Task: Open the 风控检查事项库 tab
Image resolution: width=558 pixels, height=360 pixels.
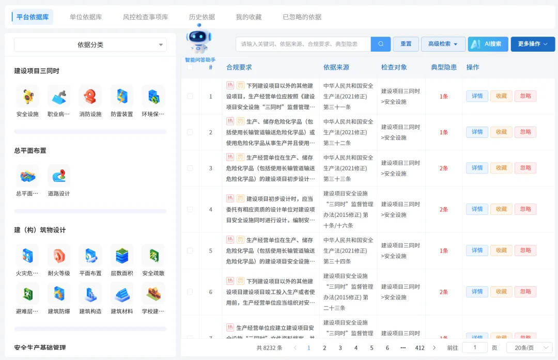Action: click(146, 17)
